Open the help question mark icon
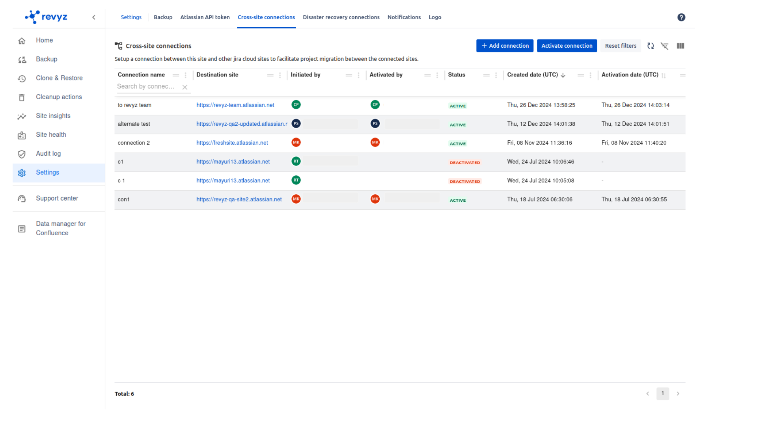This screenshot has height=422, width=757. click(681, 17)
